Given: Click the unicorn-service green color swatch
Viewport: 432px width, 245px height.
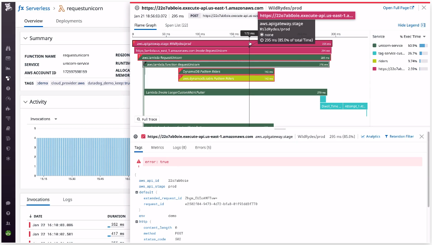Looking at the screenshot, I should pyautogui.click(x=375, y=45).
